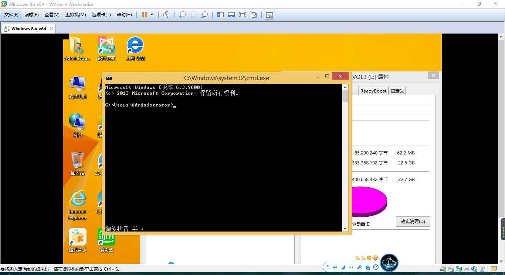Viewport: 505px width, 275px height.
Task: Open the 这台电脑 desktop icon
Action: pyautogui.click(x=78, y=87)
